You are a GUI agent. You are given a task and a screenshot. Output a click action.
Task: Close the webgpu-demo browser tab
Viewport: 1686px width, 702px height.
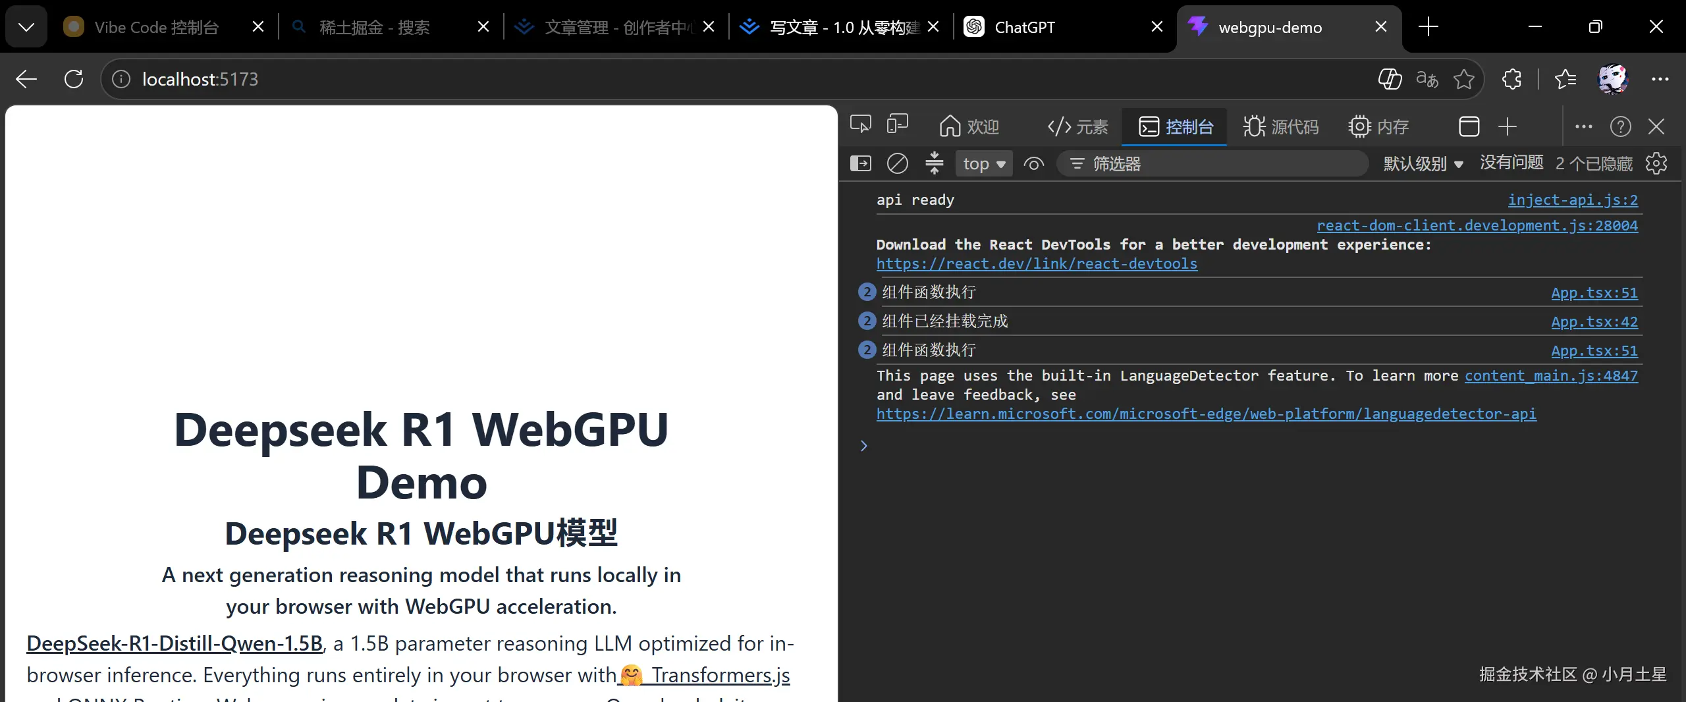[1381, 27]
